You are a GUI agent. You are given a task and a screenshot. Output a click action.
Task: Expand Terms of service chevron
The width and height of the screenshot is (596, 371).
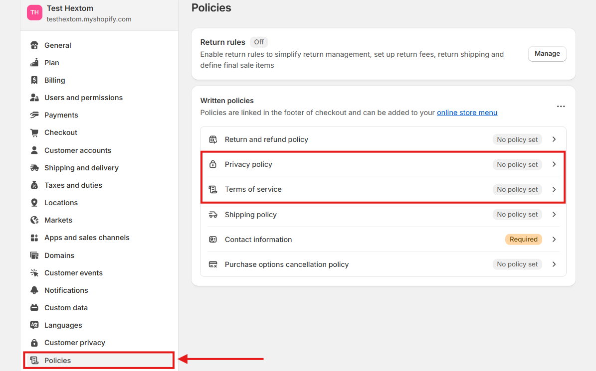pyautogui.click(x=554, y=189)
